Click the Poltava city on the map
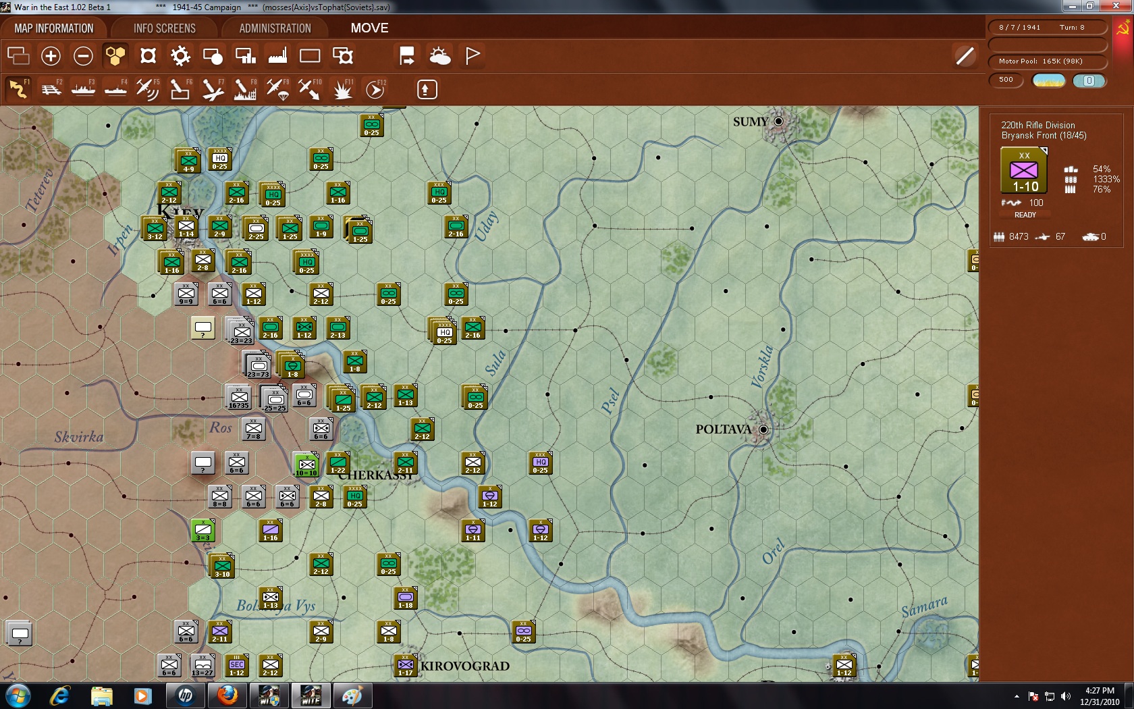 pos(763,429)
